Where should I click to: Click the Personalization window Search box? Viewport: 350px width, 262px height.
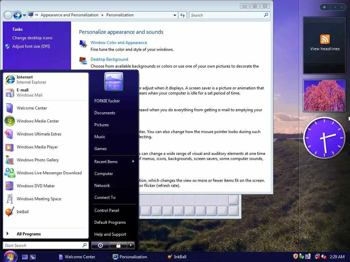[229, 15]
